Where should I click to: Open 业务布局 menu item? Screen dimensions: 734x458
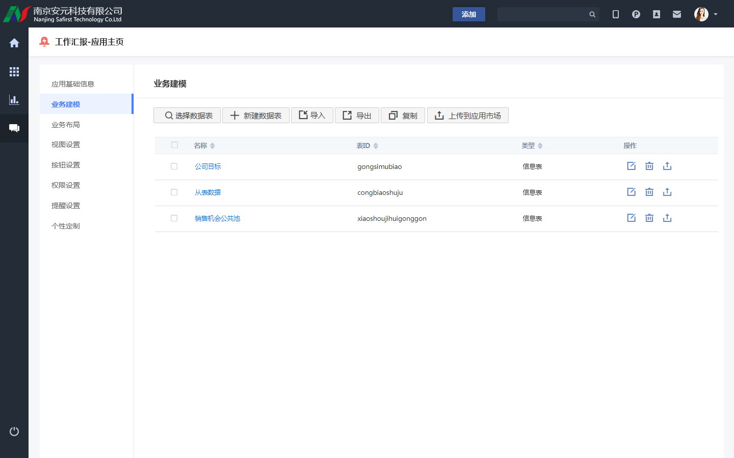click(x=87, y=125)
